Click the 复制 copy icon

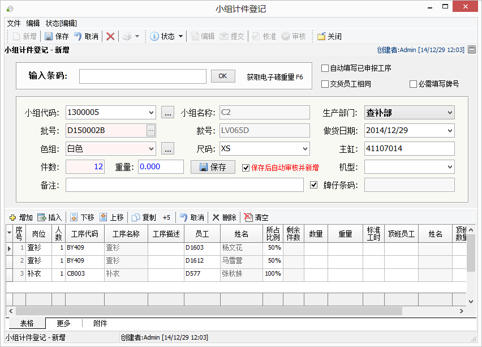[x=136, y=217]
